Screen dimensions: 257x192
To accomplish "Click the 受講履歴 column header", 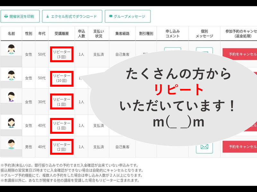I will pyautogui.click(x=61, y=34).
